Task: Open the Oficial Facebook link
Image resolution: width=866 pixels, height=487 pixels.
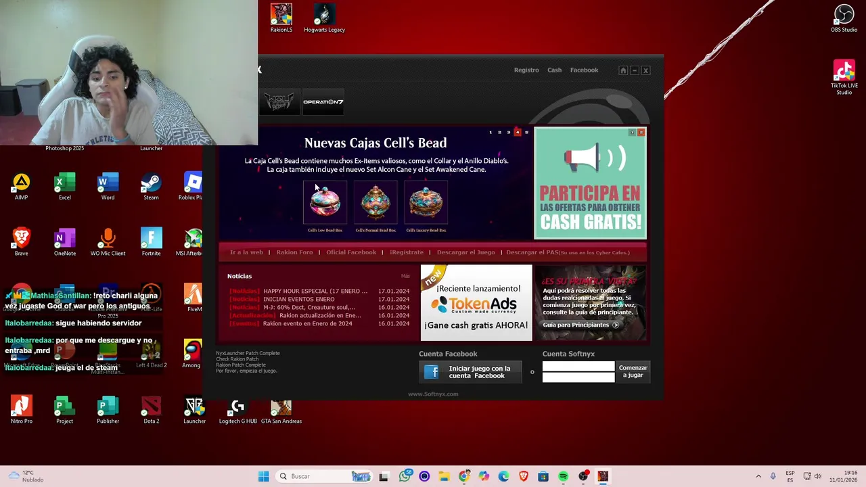Action: pyautogui.click(x=351, y=252)
